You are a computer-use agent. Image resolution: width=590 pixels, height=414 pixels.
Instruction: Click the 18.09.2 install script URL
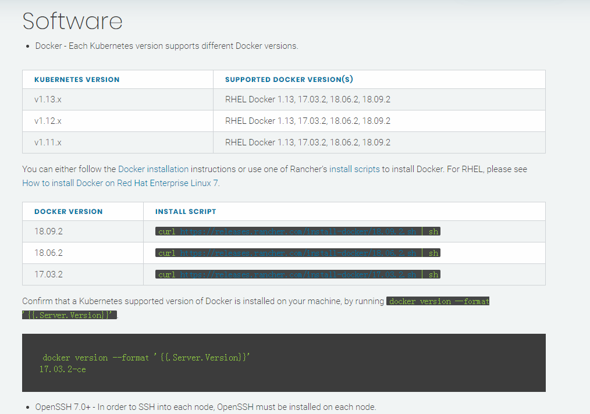(x=298, y=231)
